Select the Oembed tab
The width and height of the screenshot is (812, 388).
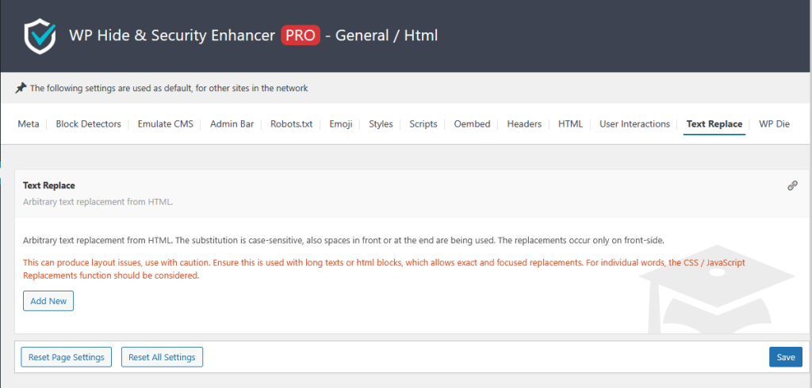[x=473, y=124]
